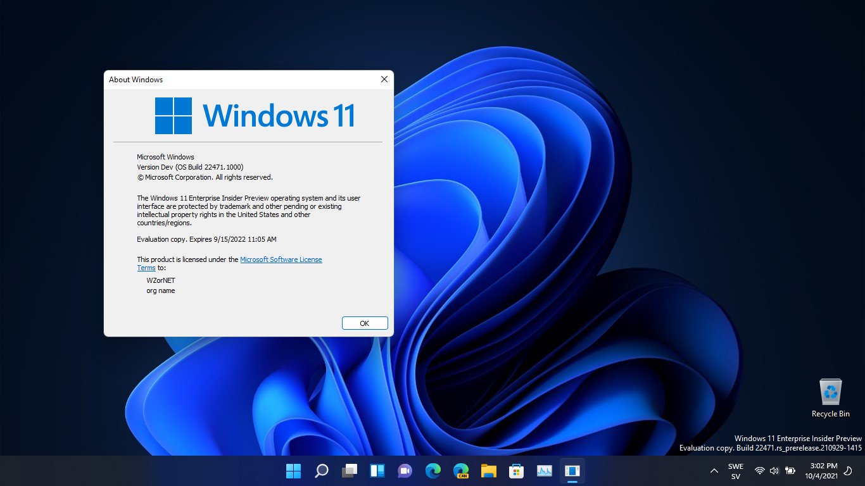Open Microsoft Software License Terms link
The width and height of the screenshot is (865, 486).
point(281,259)
